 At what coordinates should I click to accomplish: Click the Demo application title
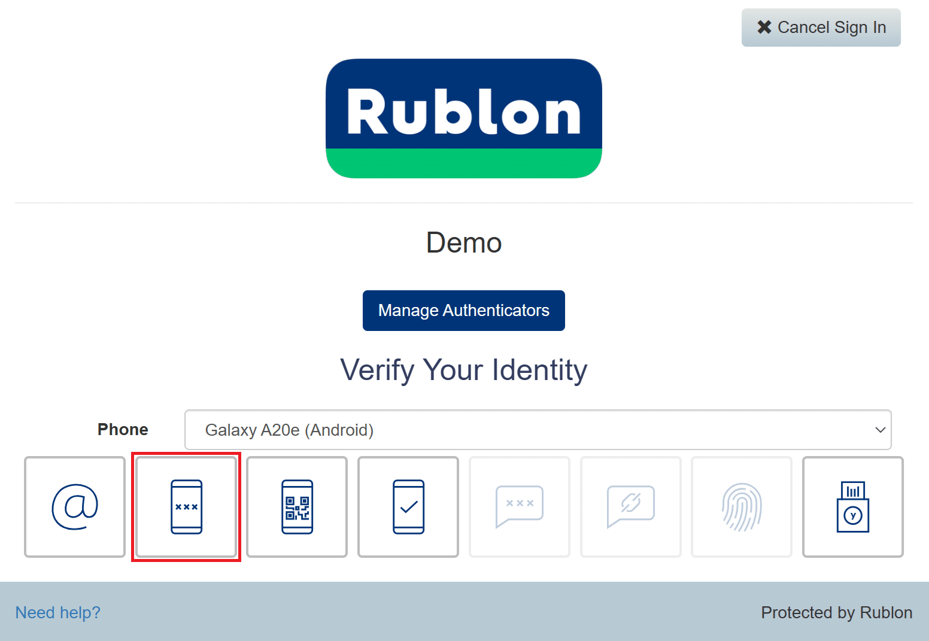464,243
